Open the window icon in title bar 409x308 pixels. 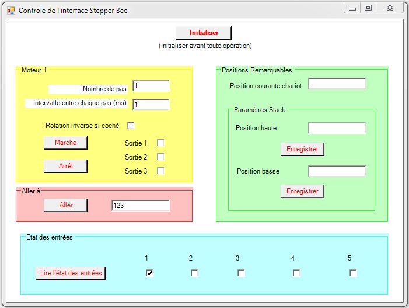point(11,11)
